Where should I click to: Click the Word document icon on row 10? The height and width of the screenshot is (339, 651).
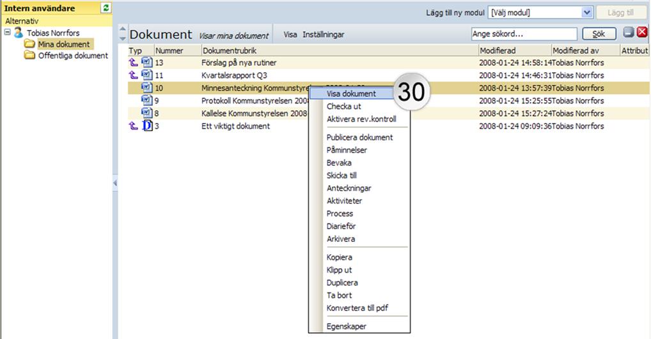[x=147, y=87]
